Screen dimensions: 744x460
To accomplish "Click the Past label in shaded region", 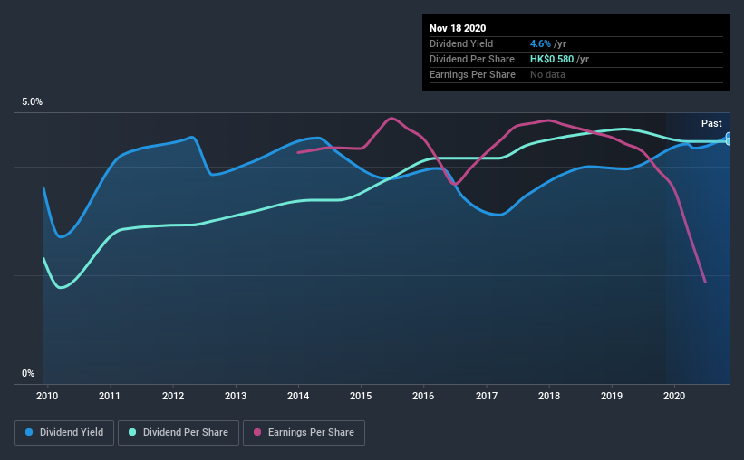I will click(x=711, y=123).
